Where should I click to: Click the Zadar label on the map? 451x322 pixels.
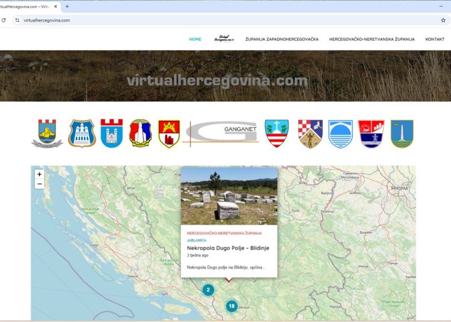coord(94,245)
